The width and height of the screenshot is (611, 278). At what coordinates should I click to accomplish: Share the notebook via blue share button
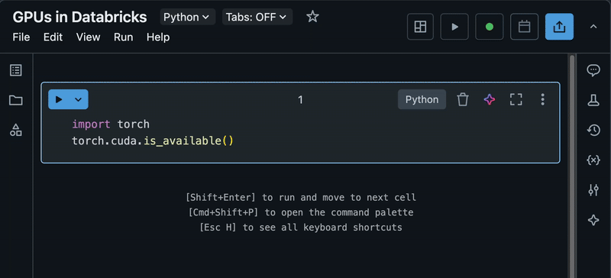point(559,27)
